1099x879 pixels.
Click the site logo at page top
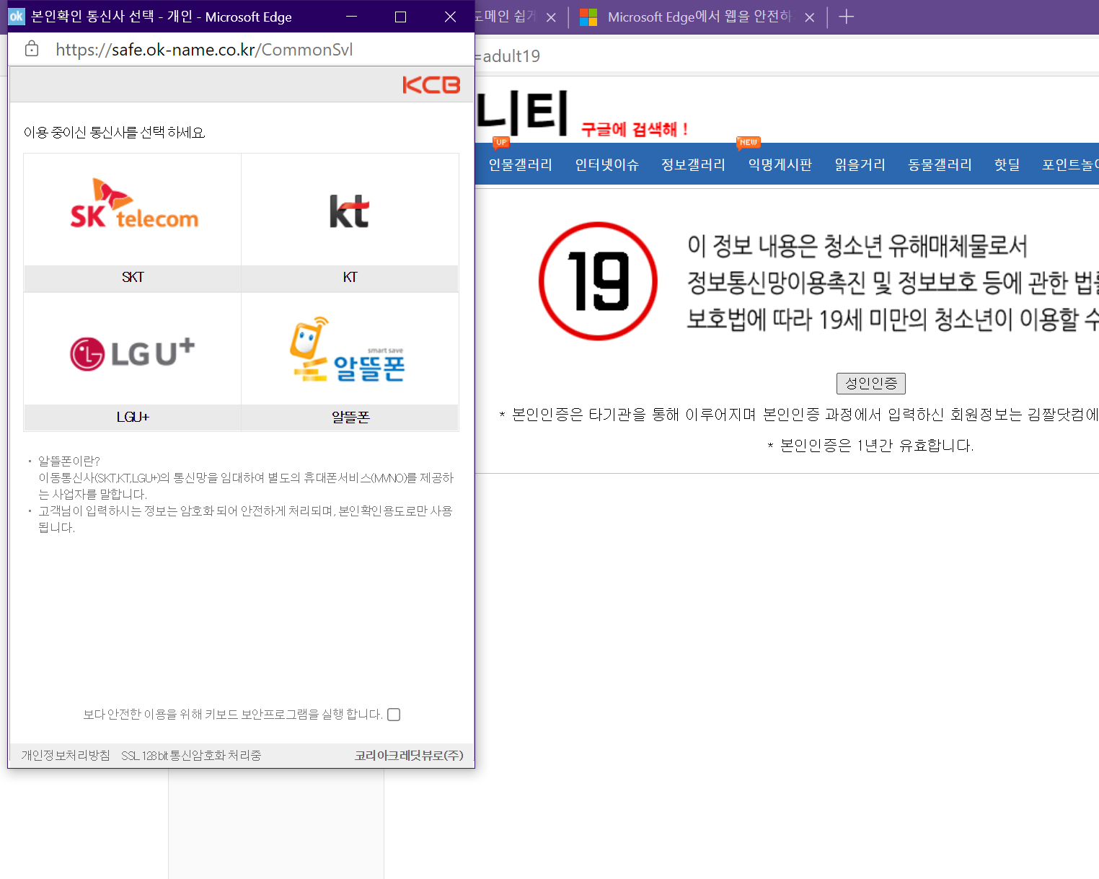pyautogui.click(x=522, y=113)
